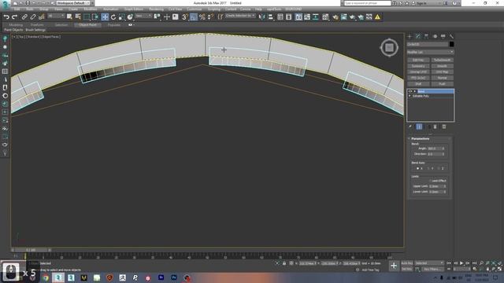Toggle the Angle Snap button
The image size is (504, 283).
click(194, 17)
